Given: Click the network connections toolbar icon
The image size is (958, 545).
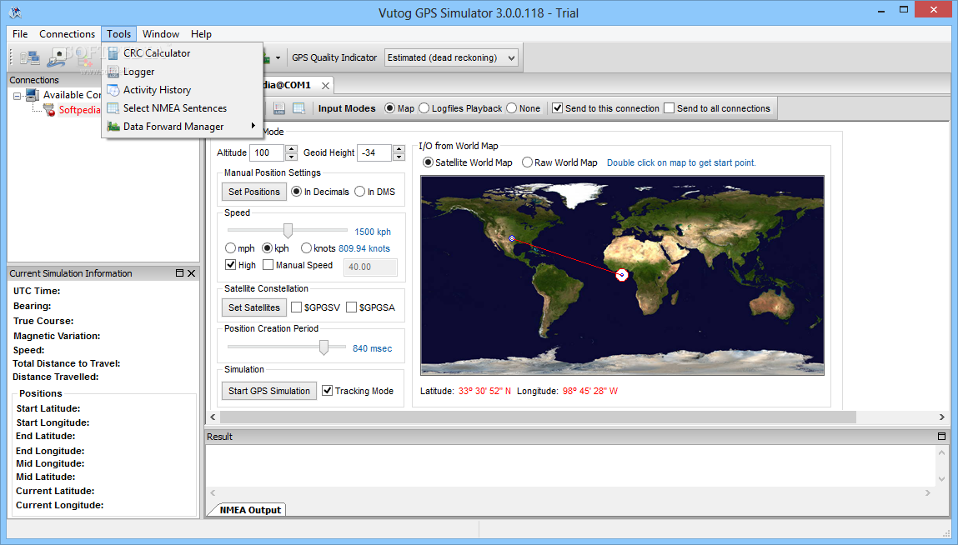Looking at the screenshot, I should point(29,58).
